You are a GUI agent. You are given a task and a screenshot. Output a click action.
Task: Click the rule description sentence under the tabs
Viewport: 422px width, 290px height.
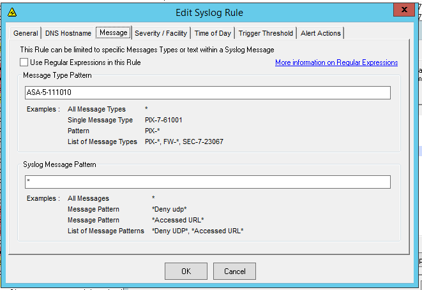[x=147, y=50]
